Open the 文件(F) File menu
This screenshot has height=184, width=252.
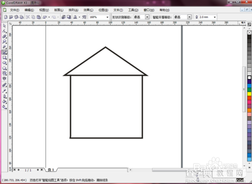15,10
